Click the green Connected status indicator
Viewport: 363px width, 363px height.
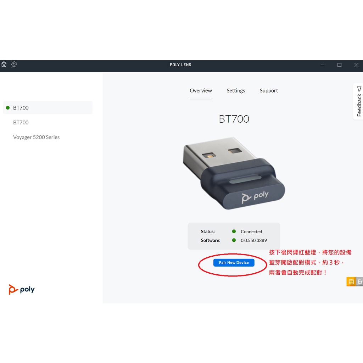tap(234, 231)
